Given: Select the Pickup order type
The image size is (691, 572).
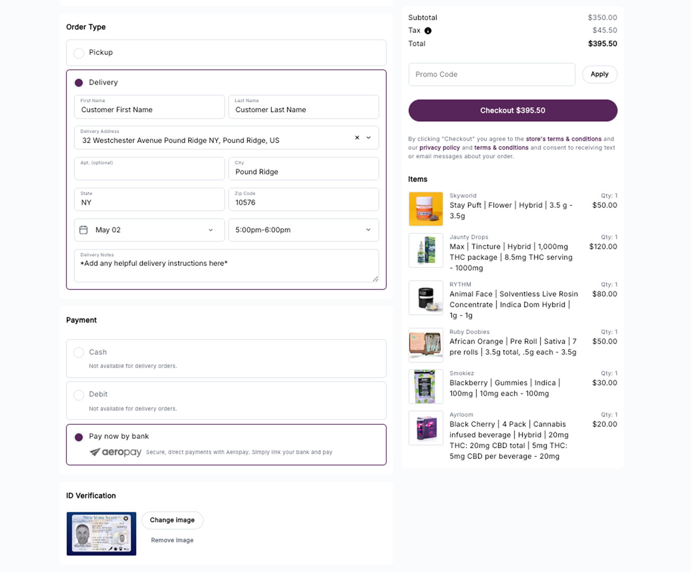Looking at the screenshot, I should click(79, 53).
